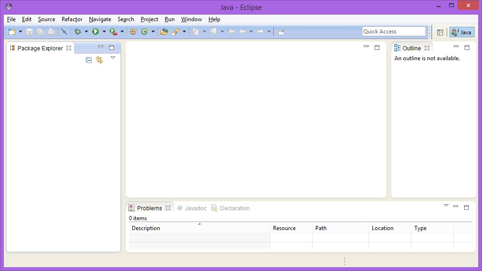Open the Search menu
The image size is (482, 271).
pos(126,19)
